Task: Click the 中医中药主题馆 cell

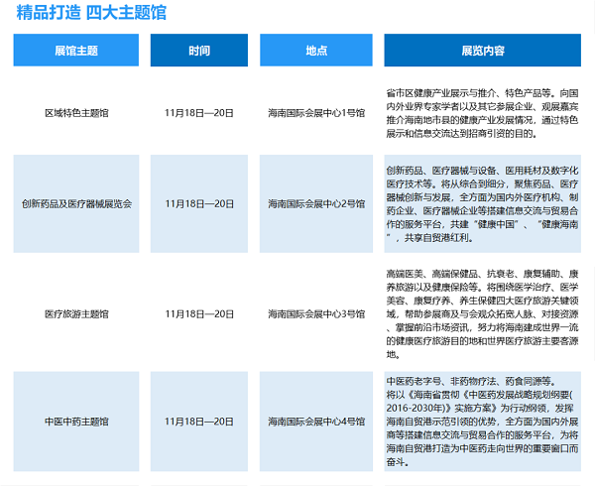Action: [76, 422]
